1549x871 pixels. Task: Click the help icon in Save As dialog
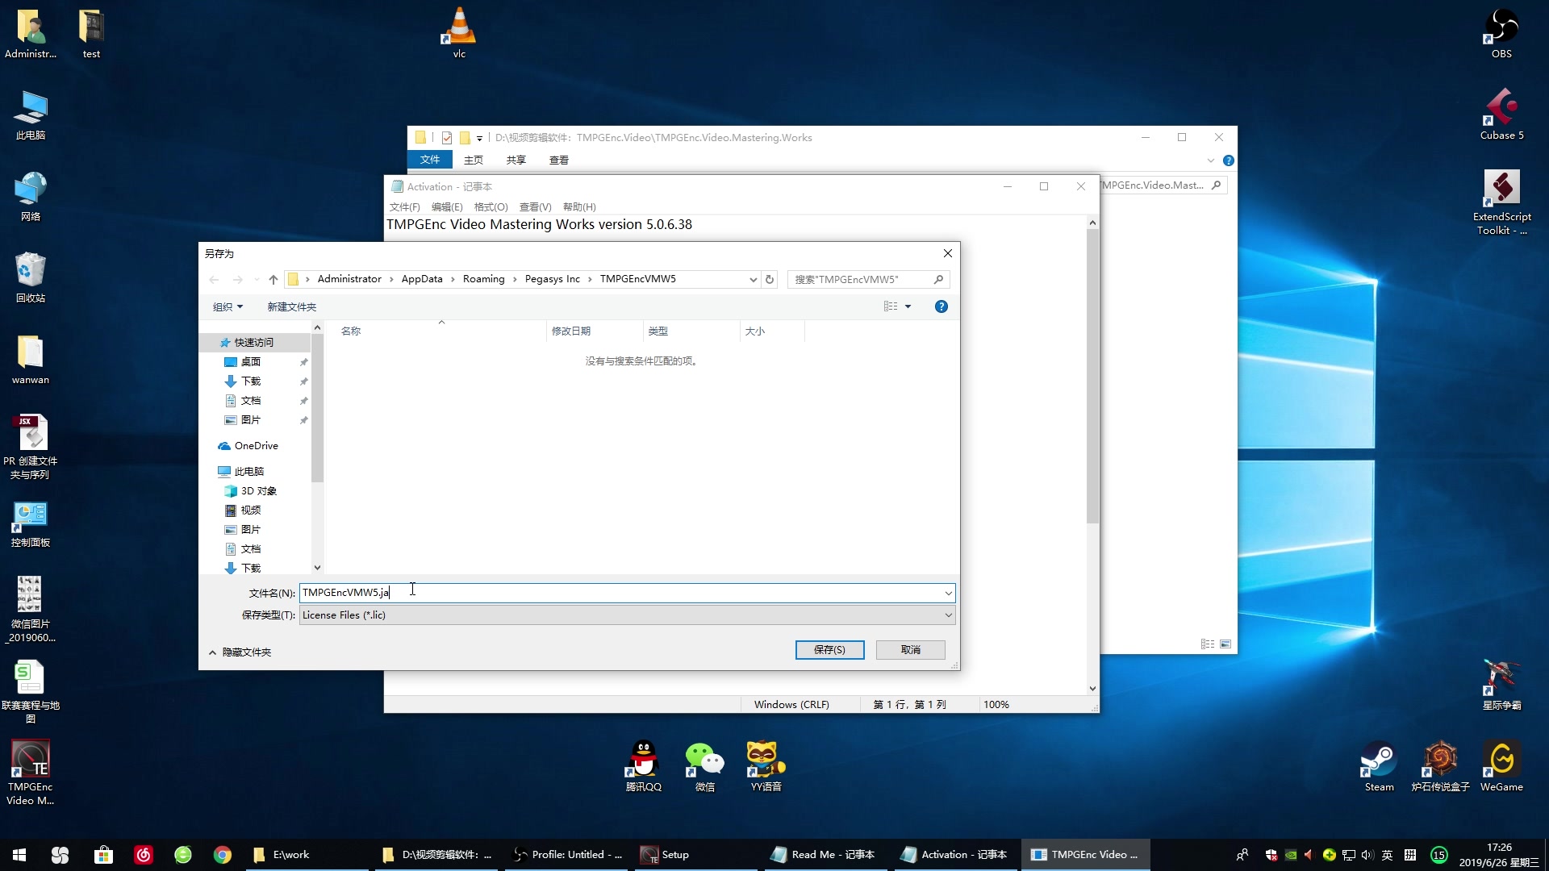pos(941,306)
